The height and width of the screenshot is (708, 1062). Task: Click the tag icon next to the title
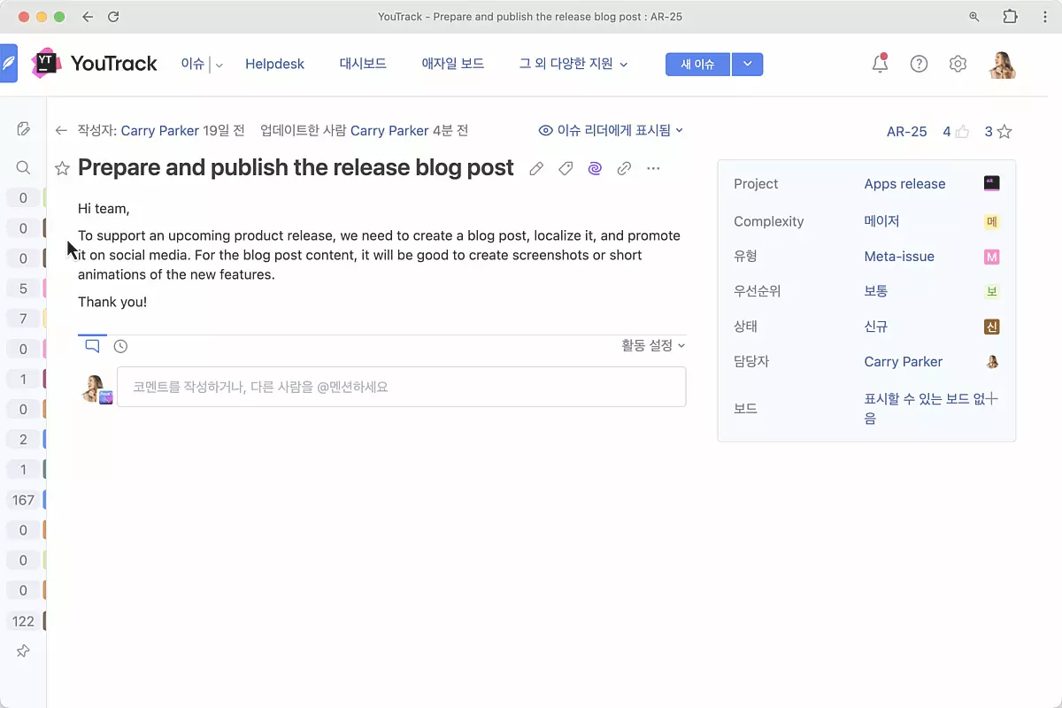(x=566, y=168)
